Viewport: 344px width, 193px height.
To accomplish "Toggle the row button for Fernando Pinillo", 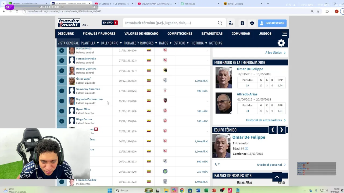I will (62, 61).
